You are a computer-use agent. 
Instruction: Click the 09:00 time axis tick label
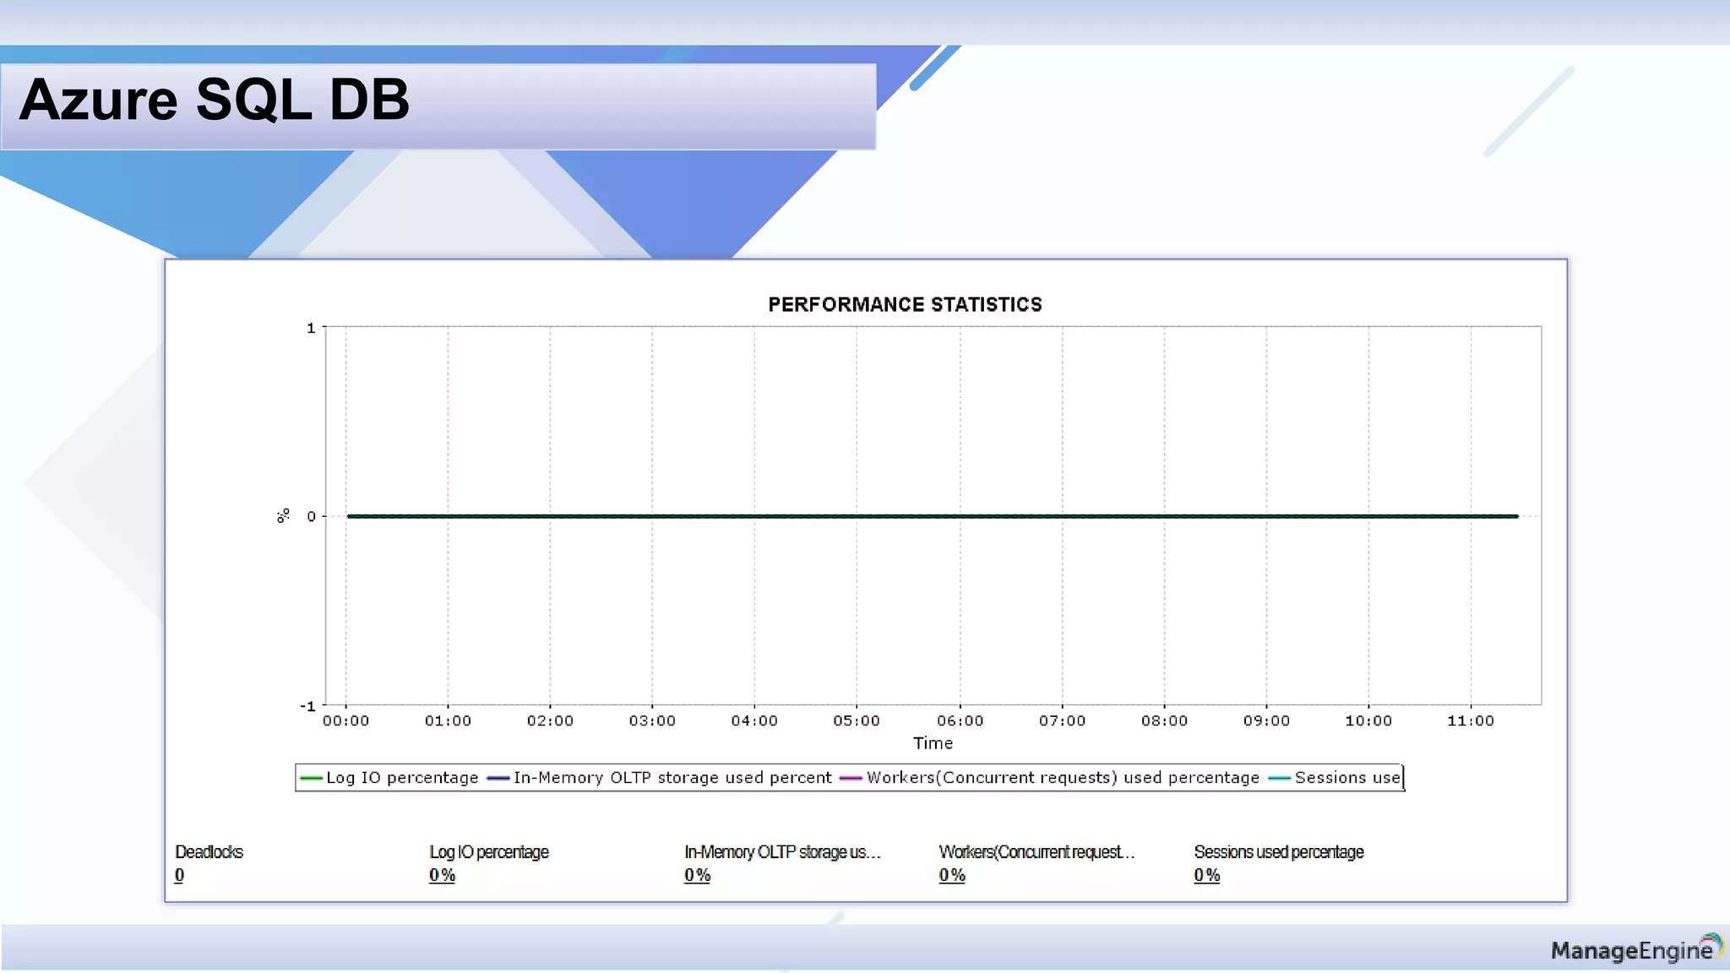tap(1267, 720)
